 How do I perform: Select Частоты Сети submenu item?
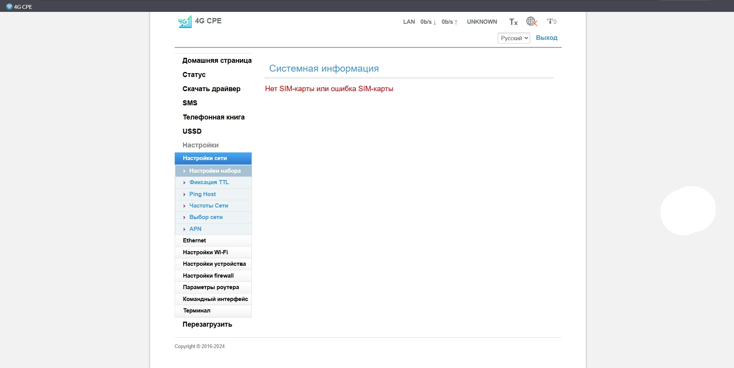(213, 206)
